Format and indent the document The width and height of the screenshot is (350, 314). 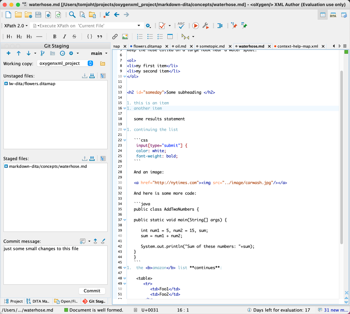220,26
